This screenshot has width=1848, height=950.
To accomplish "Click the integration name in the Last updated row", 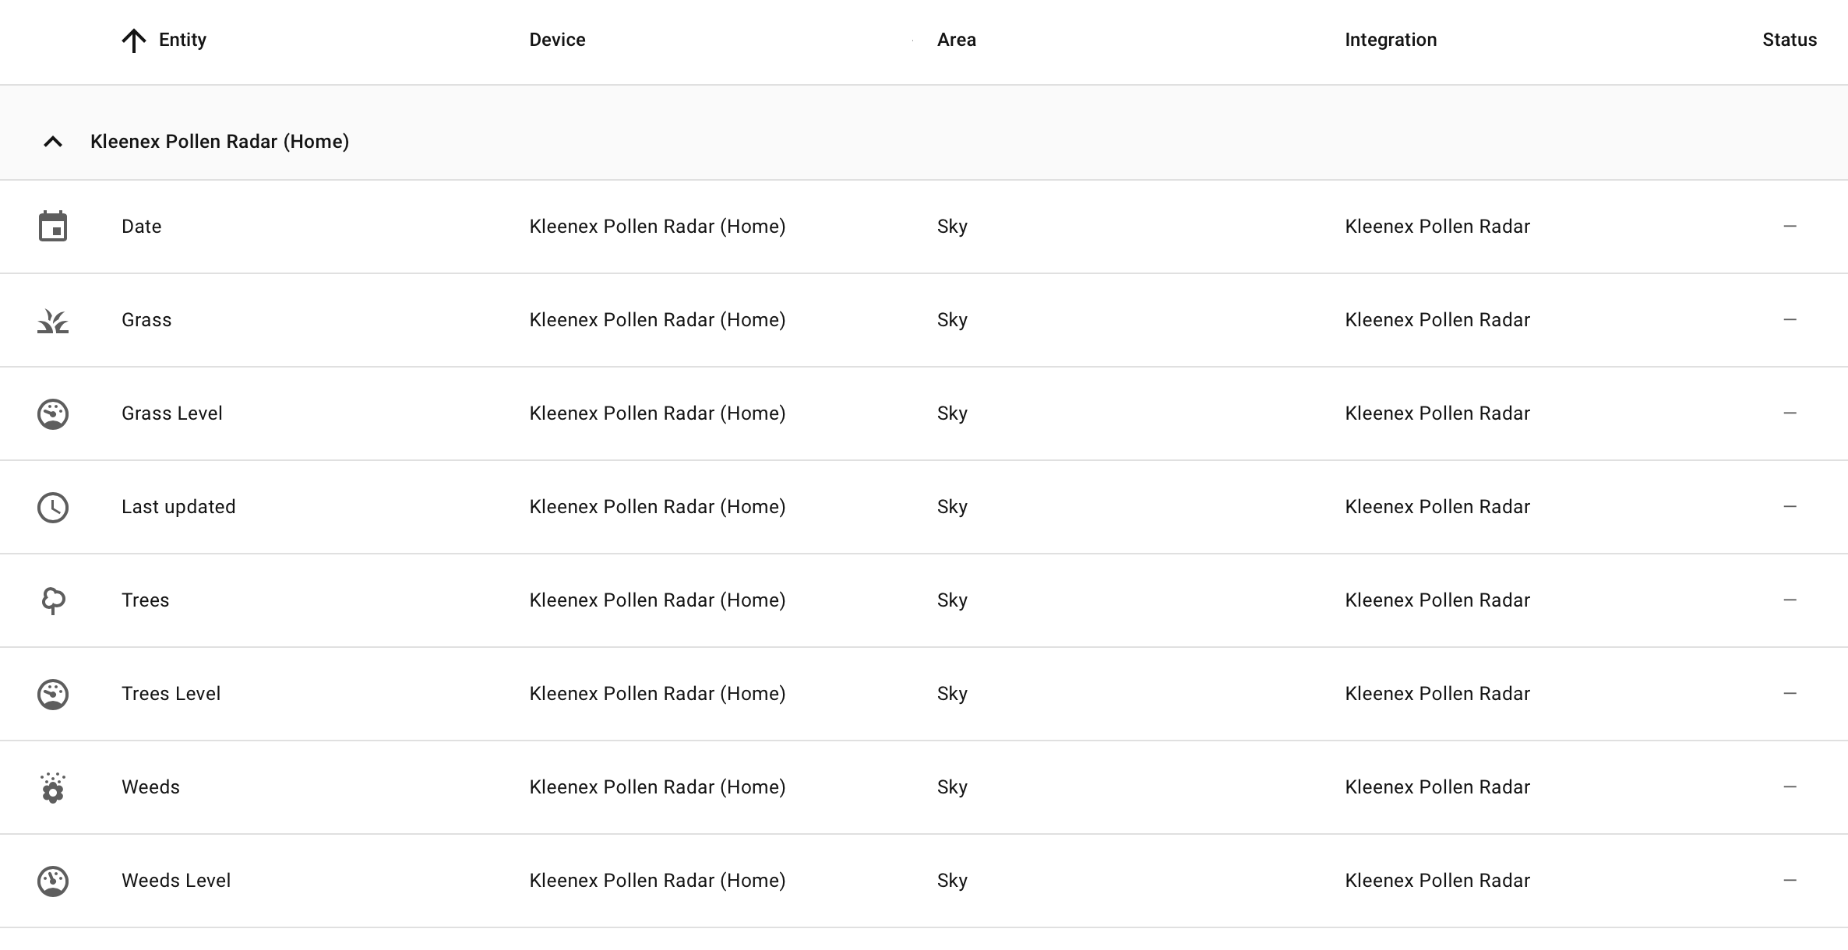I will [1437, 507].
